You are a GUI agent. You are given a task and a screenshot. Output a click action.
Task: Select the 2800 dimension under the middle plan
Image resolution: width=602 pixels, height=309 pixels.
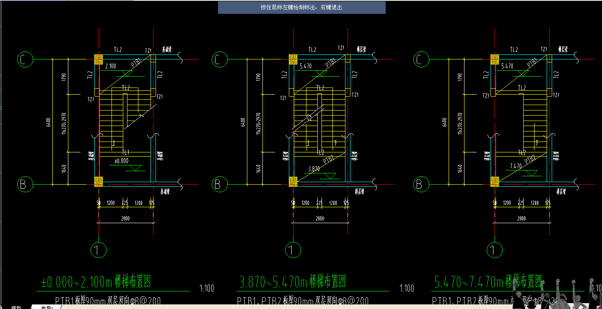[x=320, y=219]
